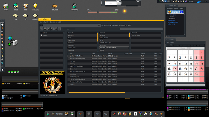Select day 28 in the a-book calendar
209x117 pixels.
tap(196, 74)
